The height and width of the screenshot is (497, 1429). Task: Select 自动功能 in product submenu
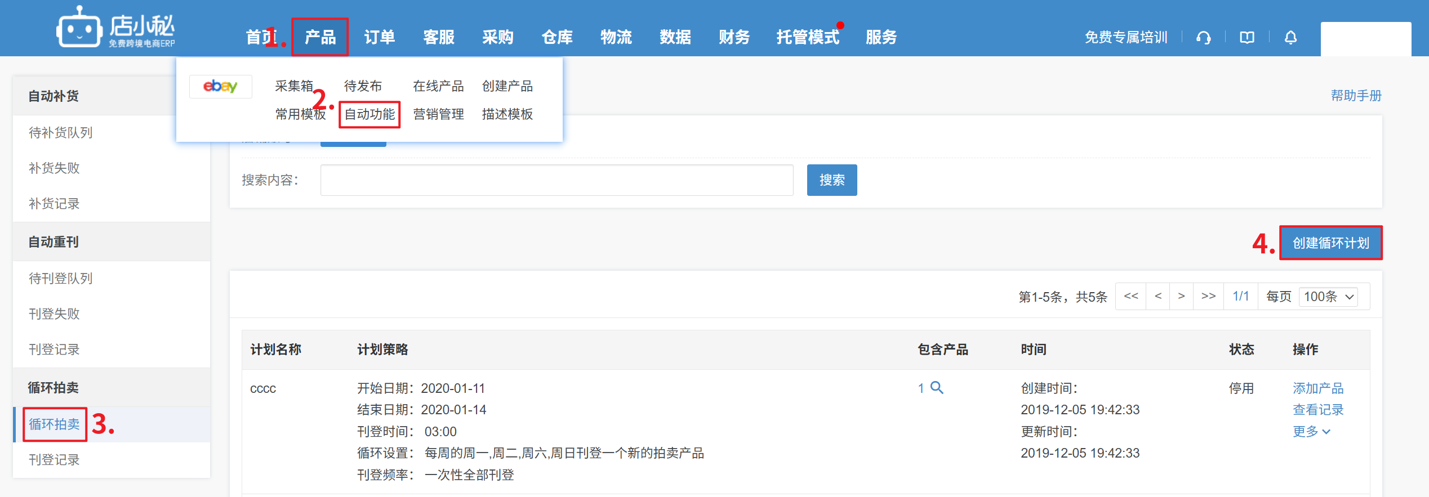pos(370,114)
